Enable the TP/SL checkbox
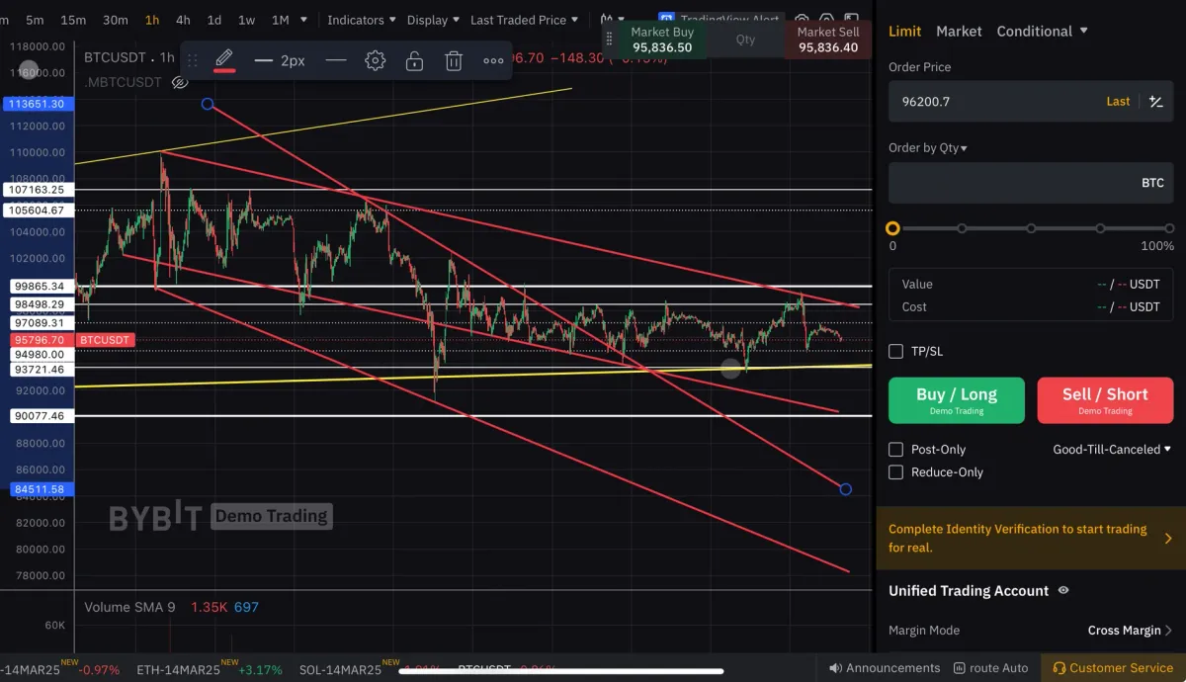The height and width of the screenshot is (682, 1186). tap(895, 351)
